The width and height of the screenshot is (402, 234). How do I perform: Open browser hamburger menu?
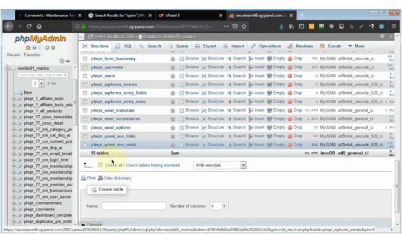(x=394, y=27)
